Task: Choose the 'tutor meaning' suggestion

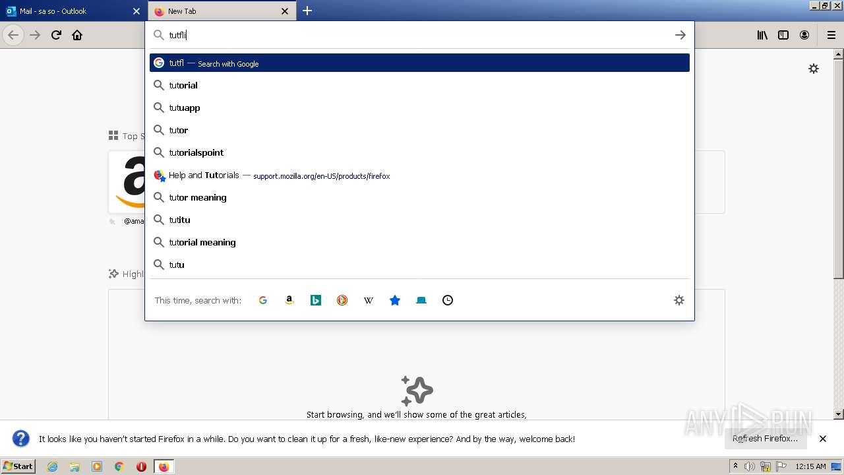Action: click(419, 197)
